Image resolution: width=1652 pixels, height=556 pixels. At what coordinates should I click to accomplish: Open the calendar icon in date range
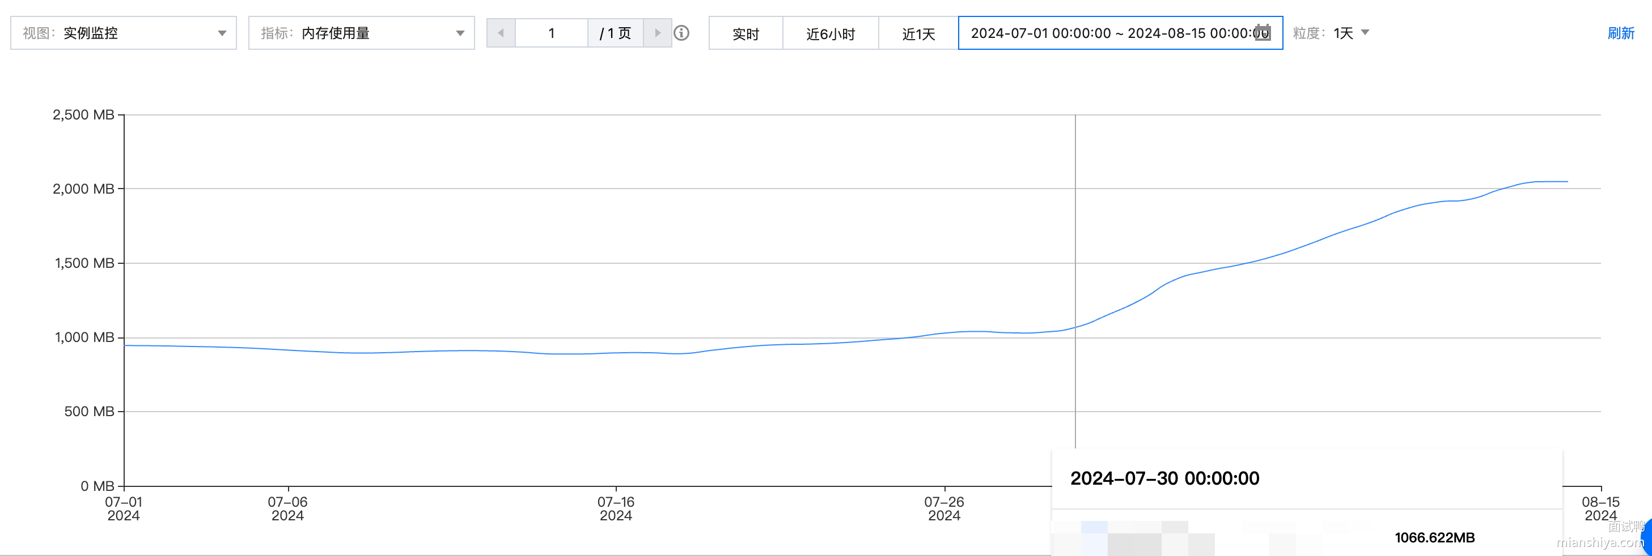click(x=1262, y=33)
